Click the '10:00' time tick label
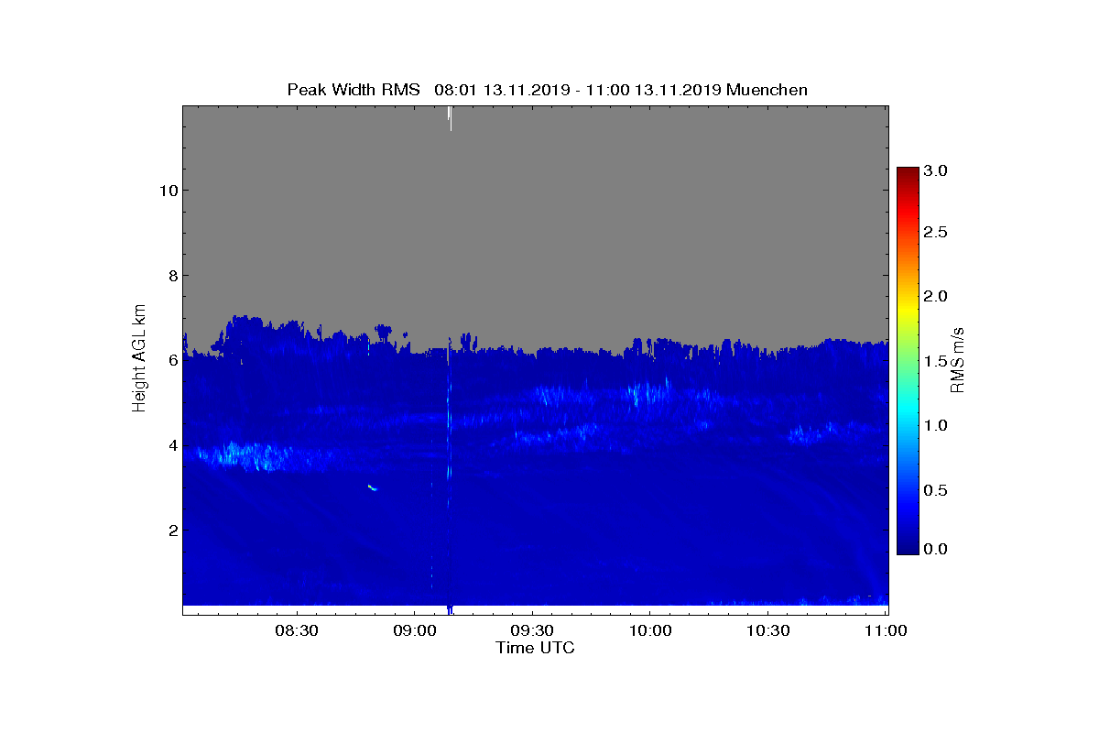The width and height of the screenshot is (1099, 733). (650, 631)
